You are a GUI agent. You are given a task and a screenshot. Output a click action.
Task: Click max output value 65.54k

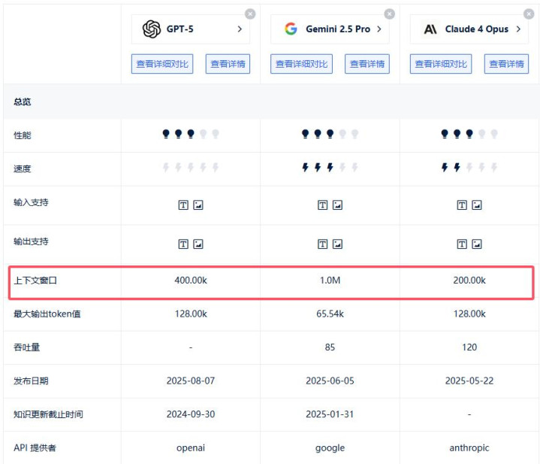click(x=330, y=314)
